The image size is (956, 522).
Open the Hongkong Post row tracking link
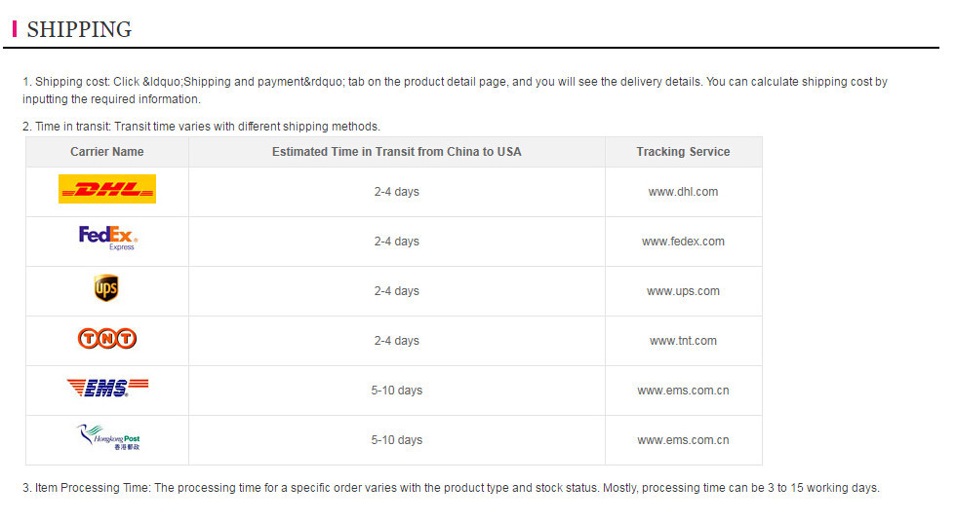[683, 440]
